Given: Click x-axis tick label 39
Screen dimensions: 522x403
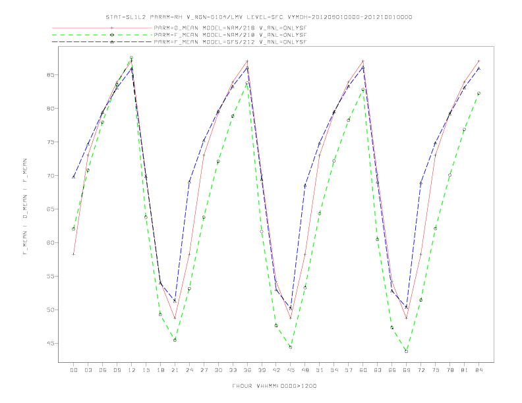Looking at the screenshot, I should (262, 370).
